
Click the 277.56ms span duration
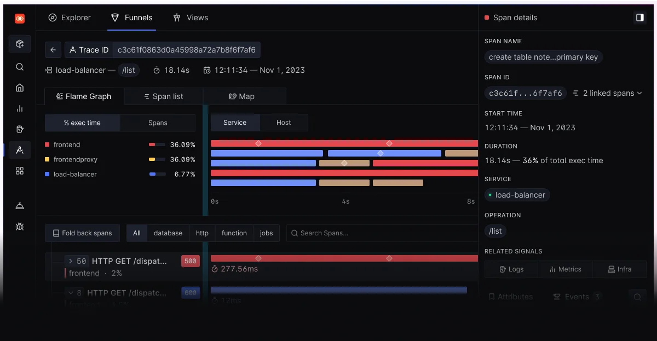click(x=234, y=269)
